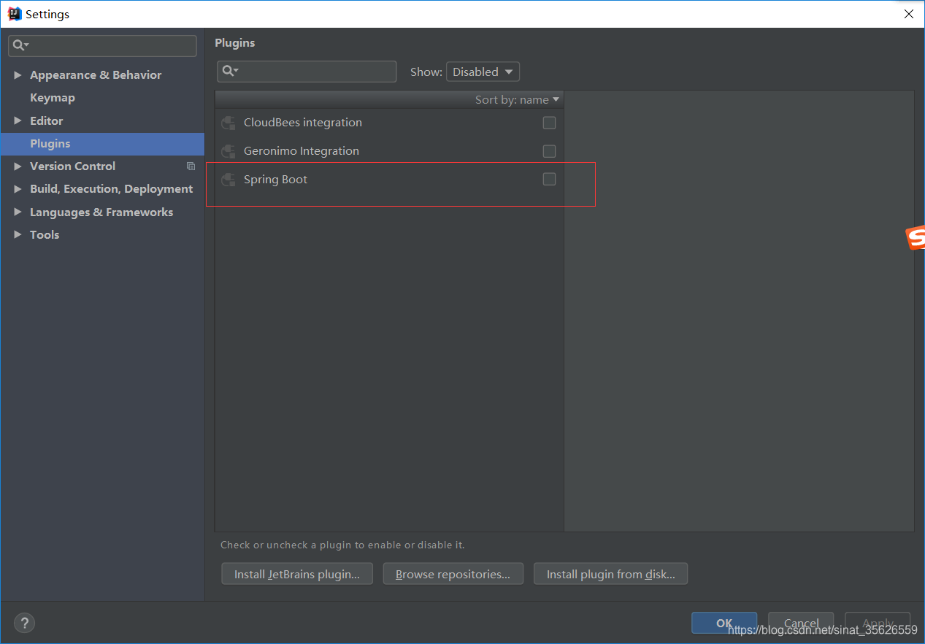Image resolution: width=925 pixels, height=644 pixels.
Task: Select the Spring Boot plugin row
Action: [x=389, y=180]
